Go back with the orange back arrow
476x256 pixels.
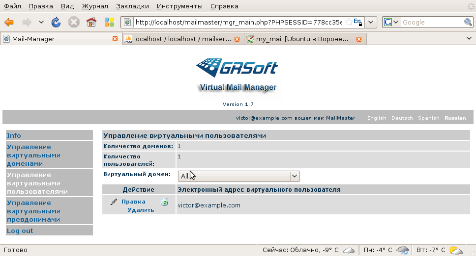pyautogui.click(x=9, y=22)
